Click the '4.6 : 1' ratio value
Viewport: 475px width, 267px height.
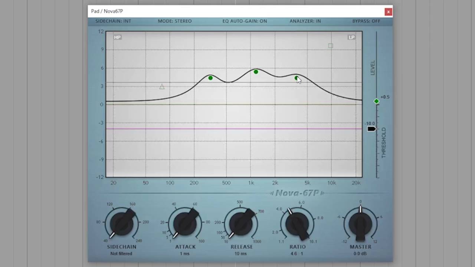(297, 254)
